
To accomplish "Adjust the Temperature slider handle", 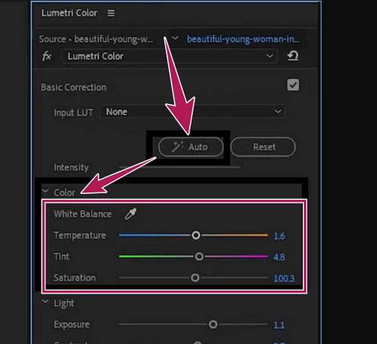I will pyautogui.click(x=196, y=235).
